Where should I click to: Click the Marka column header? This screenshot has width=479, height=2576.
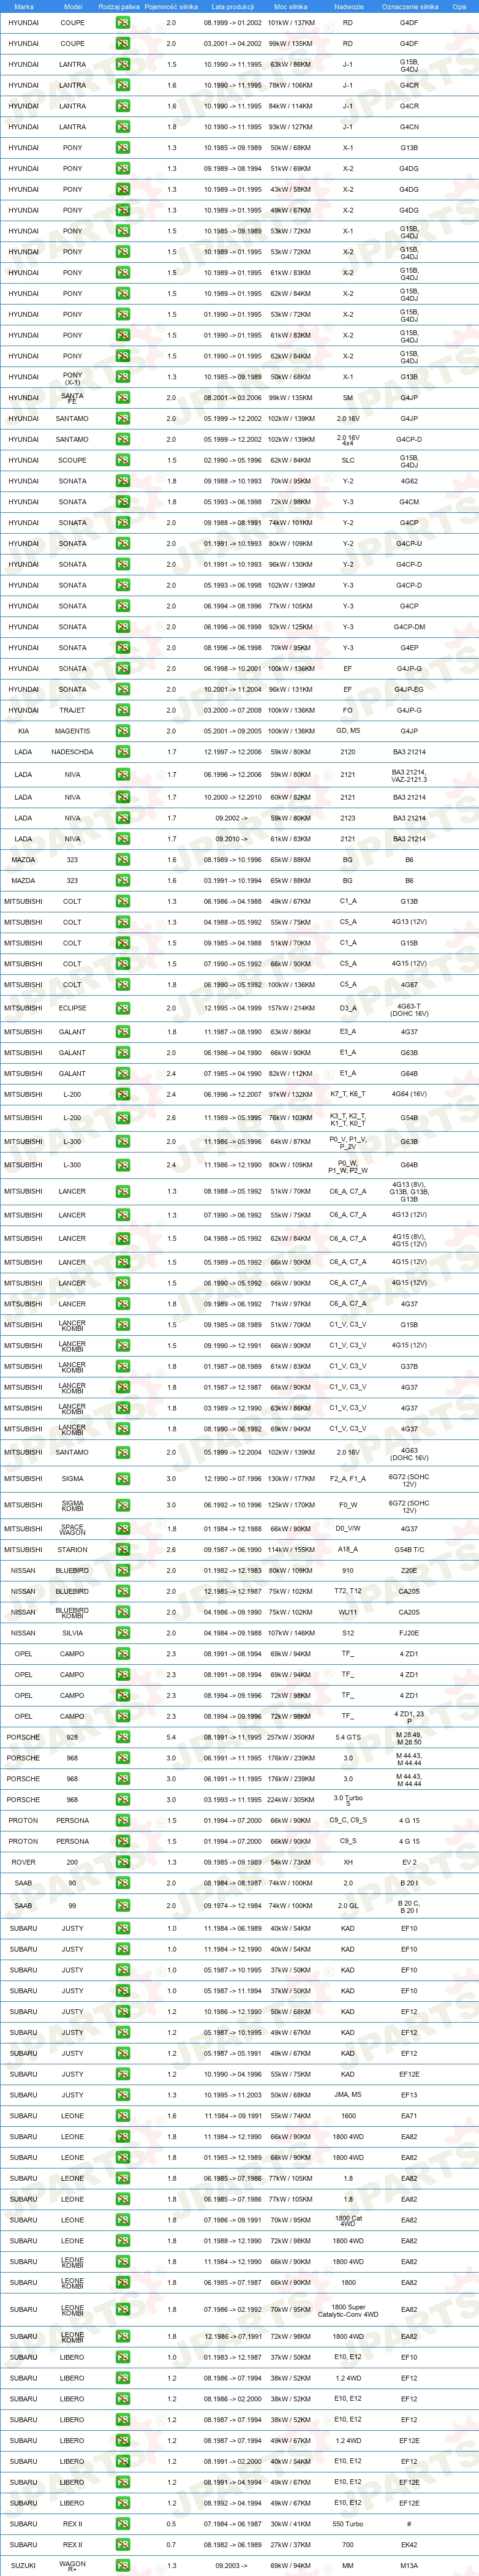pos(24,6)
